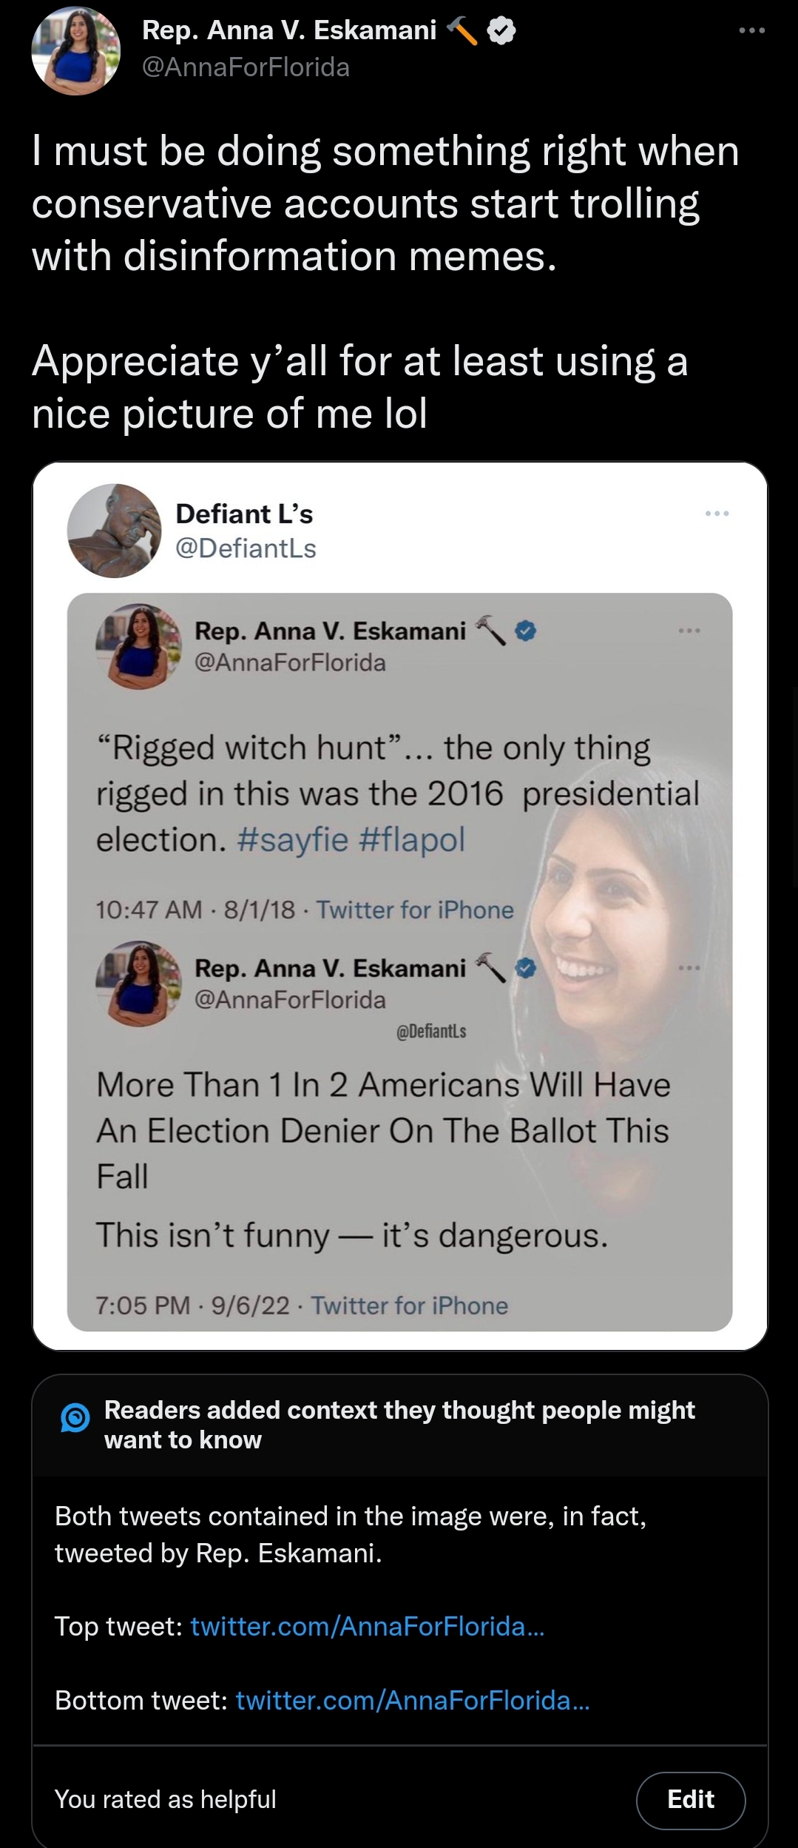Viewport: 798px width, 1848px height.
Task: Open the ellipsis menu on the Defiant L's quoted tweet
Action: coord(717,514)
